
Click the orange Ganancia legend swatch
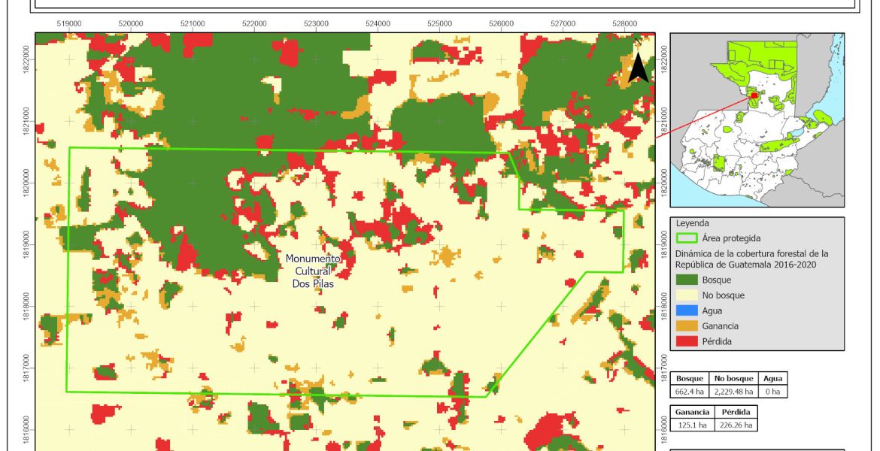point(687,326)
